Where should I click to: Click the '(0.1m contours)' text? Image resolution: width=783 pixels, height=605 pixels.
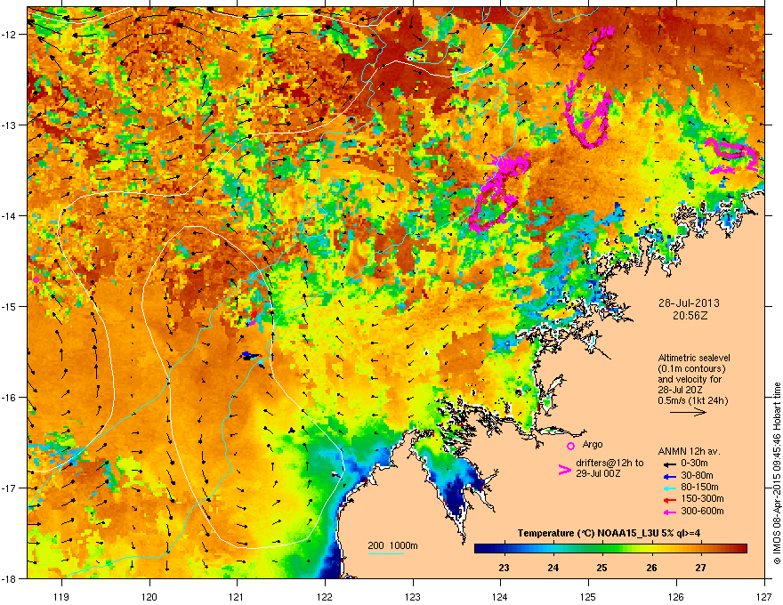coord(691,369)
